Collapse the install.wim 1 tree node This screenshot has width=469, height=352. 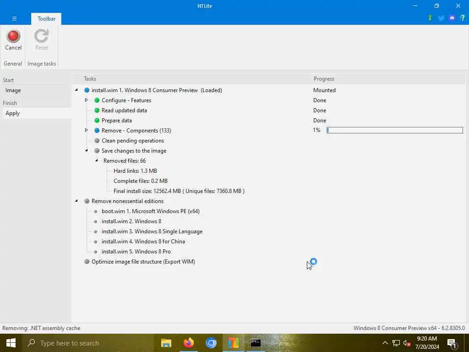click(76, 90)
